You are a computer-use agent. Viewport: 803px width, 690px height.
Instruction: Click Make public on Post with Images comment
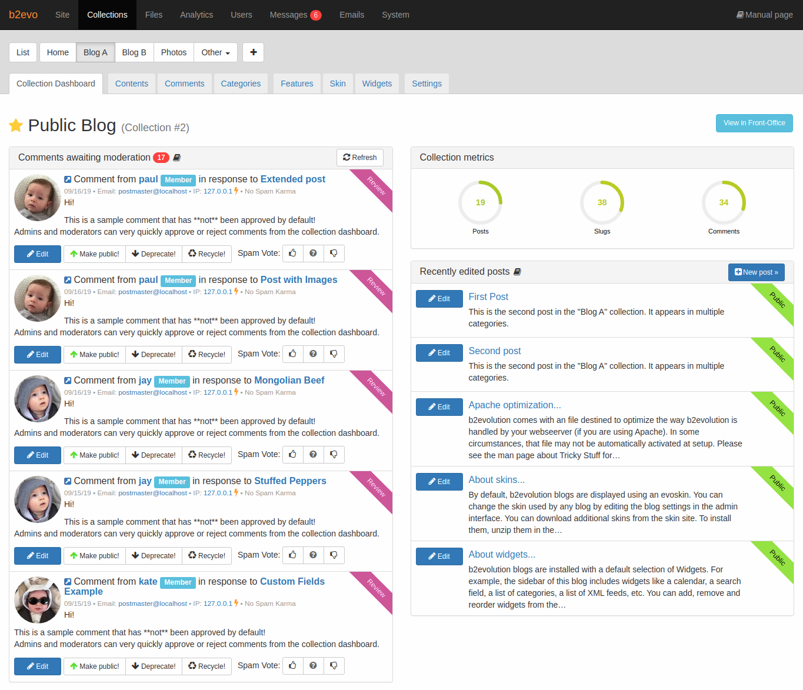(95, 354)
